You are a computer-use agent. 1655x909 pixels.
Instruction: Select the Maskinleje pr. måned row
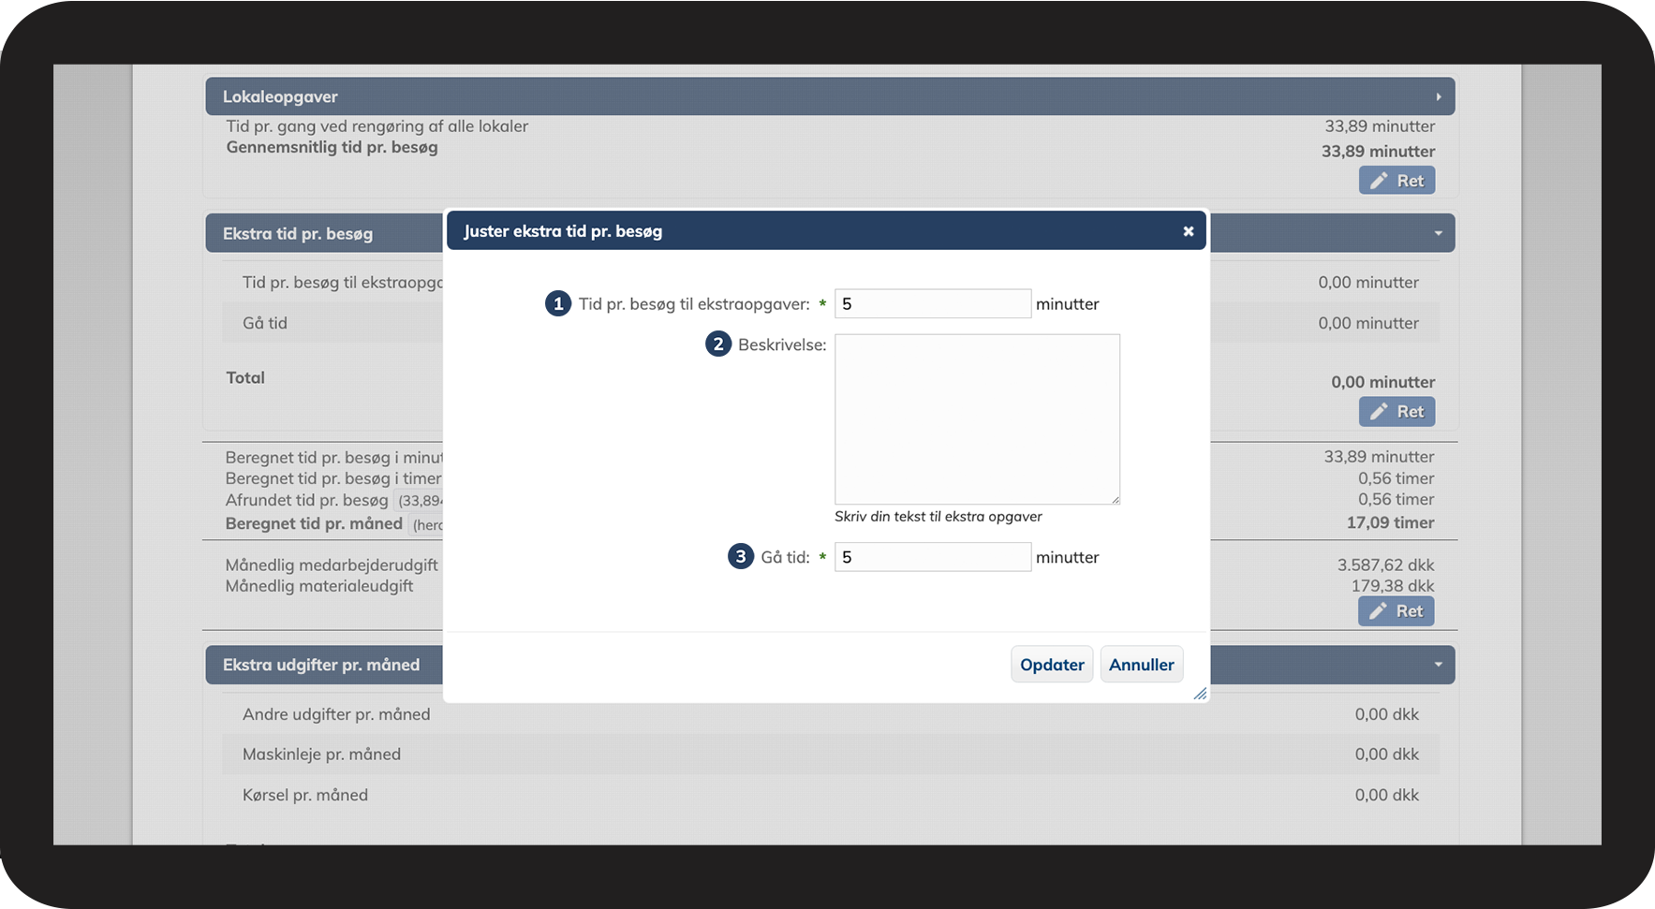click(x=830, y=755)
